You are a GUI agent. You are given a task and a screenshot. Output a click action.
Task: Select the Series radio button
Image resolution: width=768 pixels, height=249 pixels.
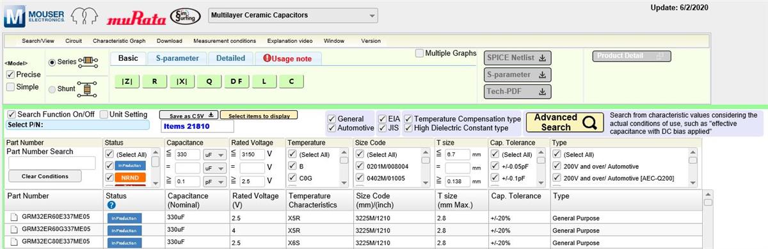(x=52, y=61)
